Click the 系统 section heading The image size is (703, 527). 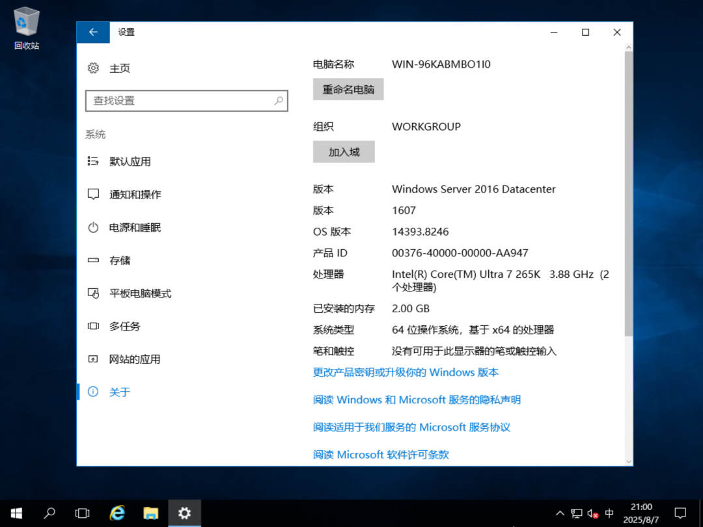(x=96, y=135)
